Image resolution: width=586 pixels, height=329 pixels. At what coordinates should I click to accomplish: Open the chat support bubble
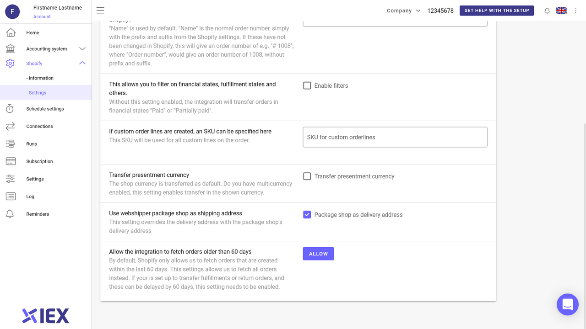point(568,304)
